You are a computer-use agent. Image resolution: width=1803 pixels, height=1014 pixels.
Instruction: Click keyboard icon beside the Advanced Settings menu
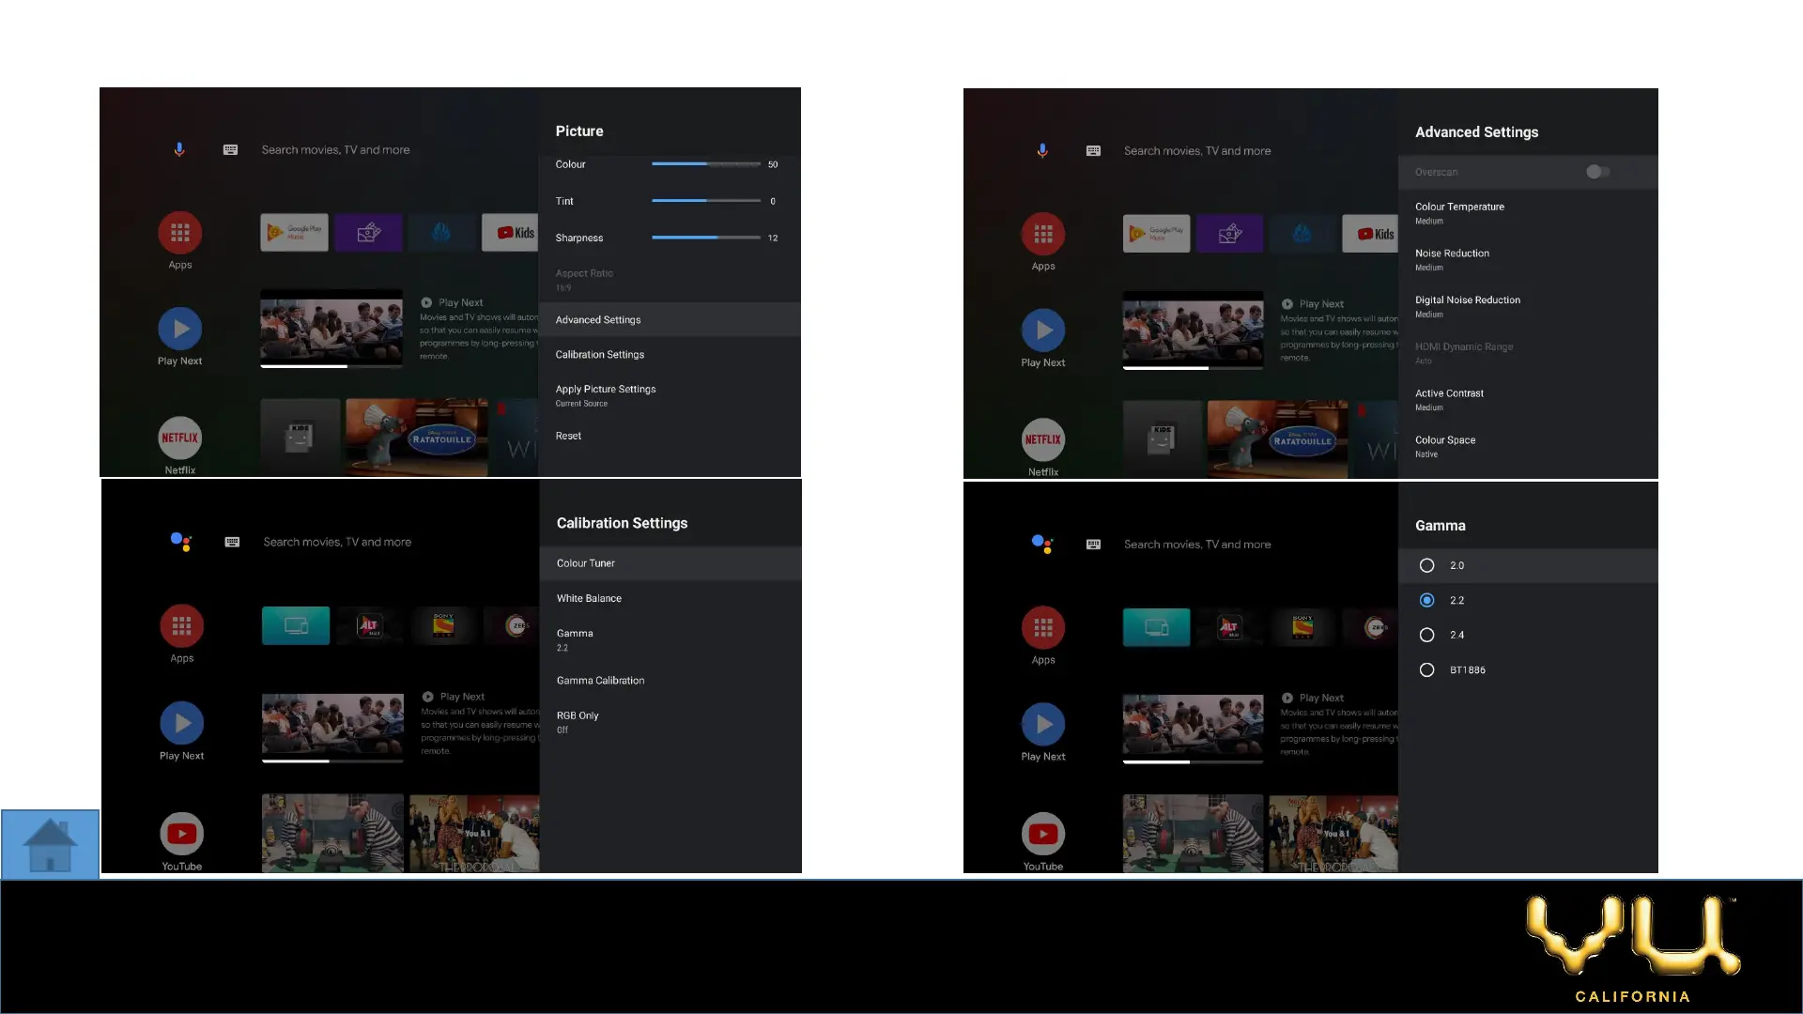point(1093,151)
